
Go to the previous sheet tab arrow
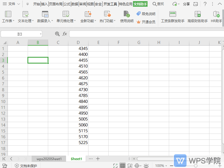tap(11, 159)
